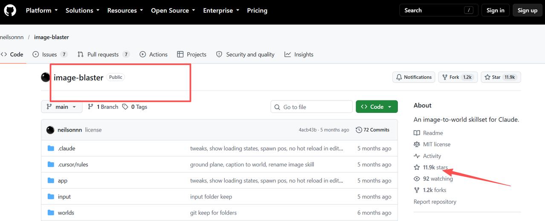This screenshot has height=221, width=545.
Task: Go to the Pricing page
Action: pos(257,10)
